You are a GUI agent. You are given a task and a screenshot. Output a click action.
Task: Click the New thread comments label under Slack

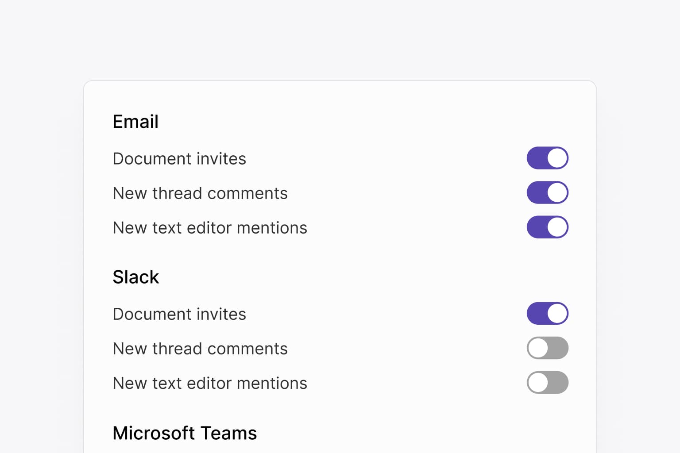(200, 349)
